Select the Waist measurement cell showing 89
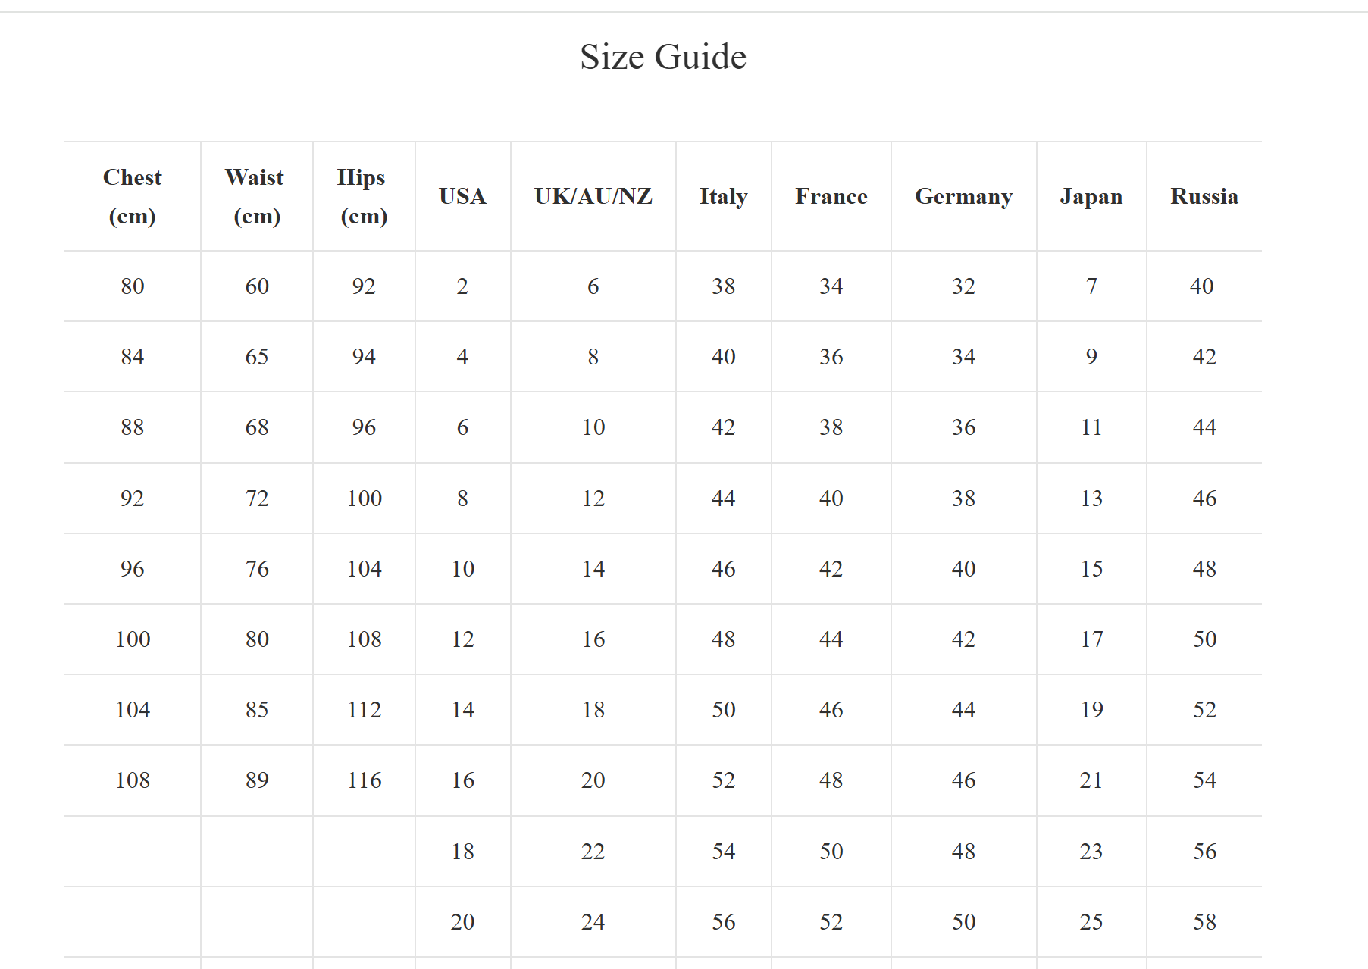The width and height of the screenshot is (1368, 969). coord(257,780)
